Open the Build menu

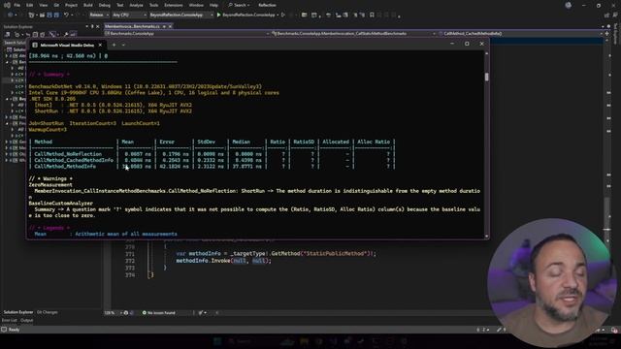(x=88, y=5)
